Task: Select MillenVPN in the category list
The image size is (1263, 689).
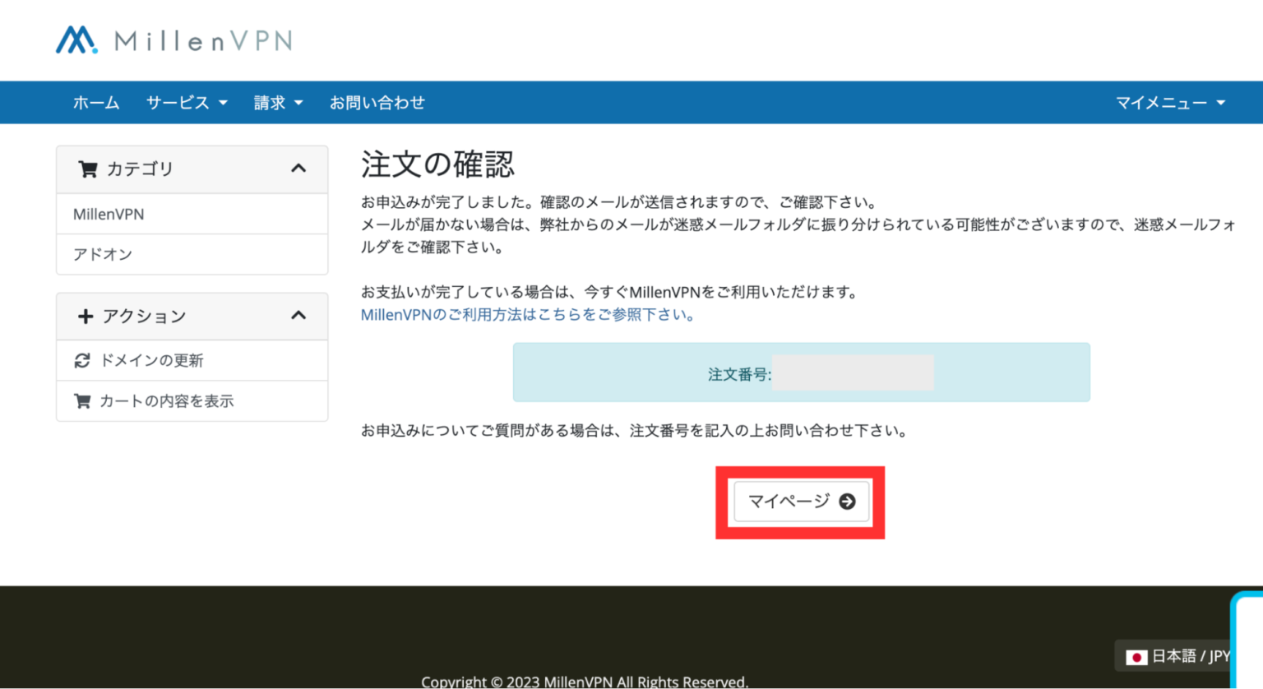Action: point(109,215)
